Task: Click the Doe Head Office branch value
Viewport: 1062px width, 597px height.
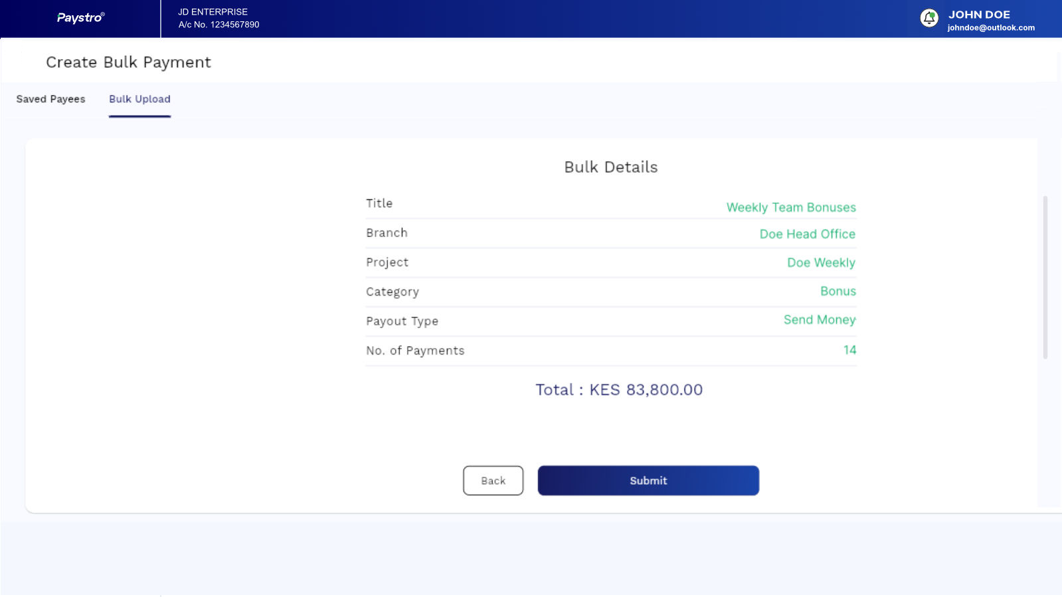Action: coord(807,234)
